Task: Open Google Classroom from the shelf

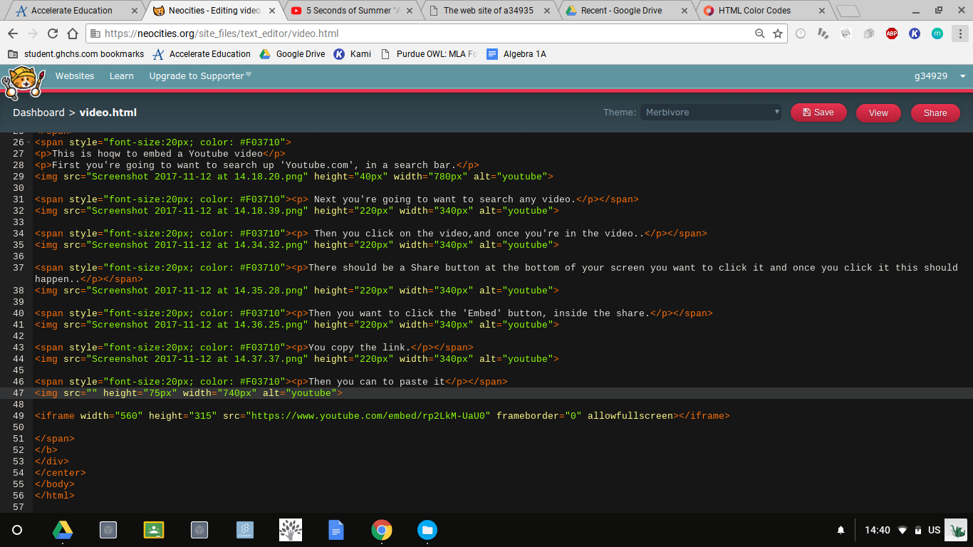Action: point(154,530)
